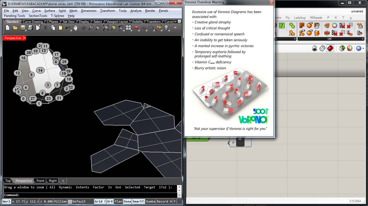368x206 pixels.
Task: Click the red car icon in toolbar
Action: [136, 28]
